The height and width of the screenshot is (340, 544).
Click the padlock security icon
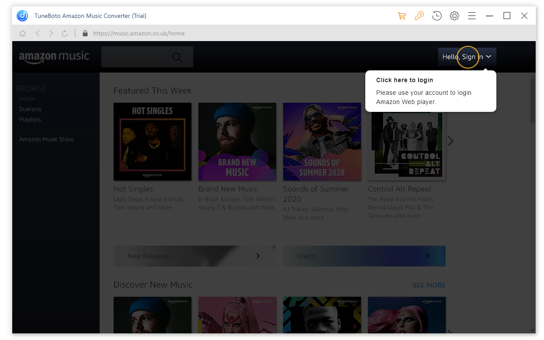point(85,33)
